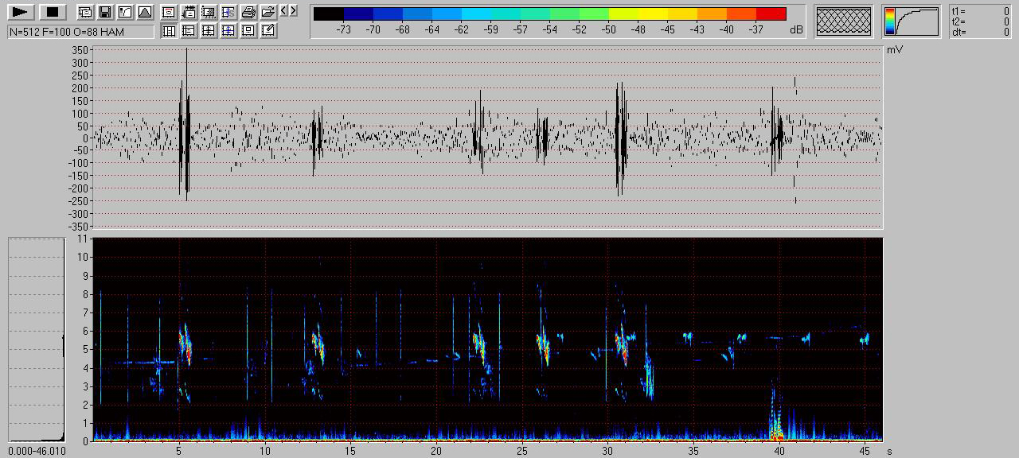Toggle the pencil edit mode button
Screen dimensions: 1019x458
click(268, 31)
